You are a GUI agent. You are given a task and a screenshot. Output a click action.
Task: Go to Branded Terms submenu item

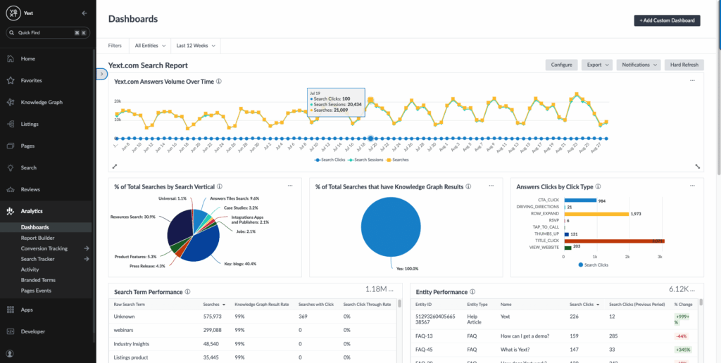pos(38,280)
